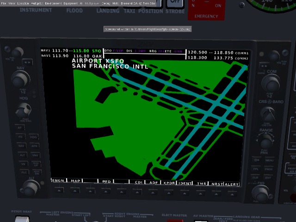Click the red EMERGENCY switch
Viewport: 296px width, 222px height.
tap(206, 10)
